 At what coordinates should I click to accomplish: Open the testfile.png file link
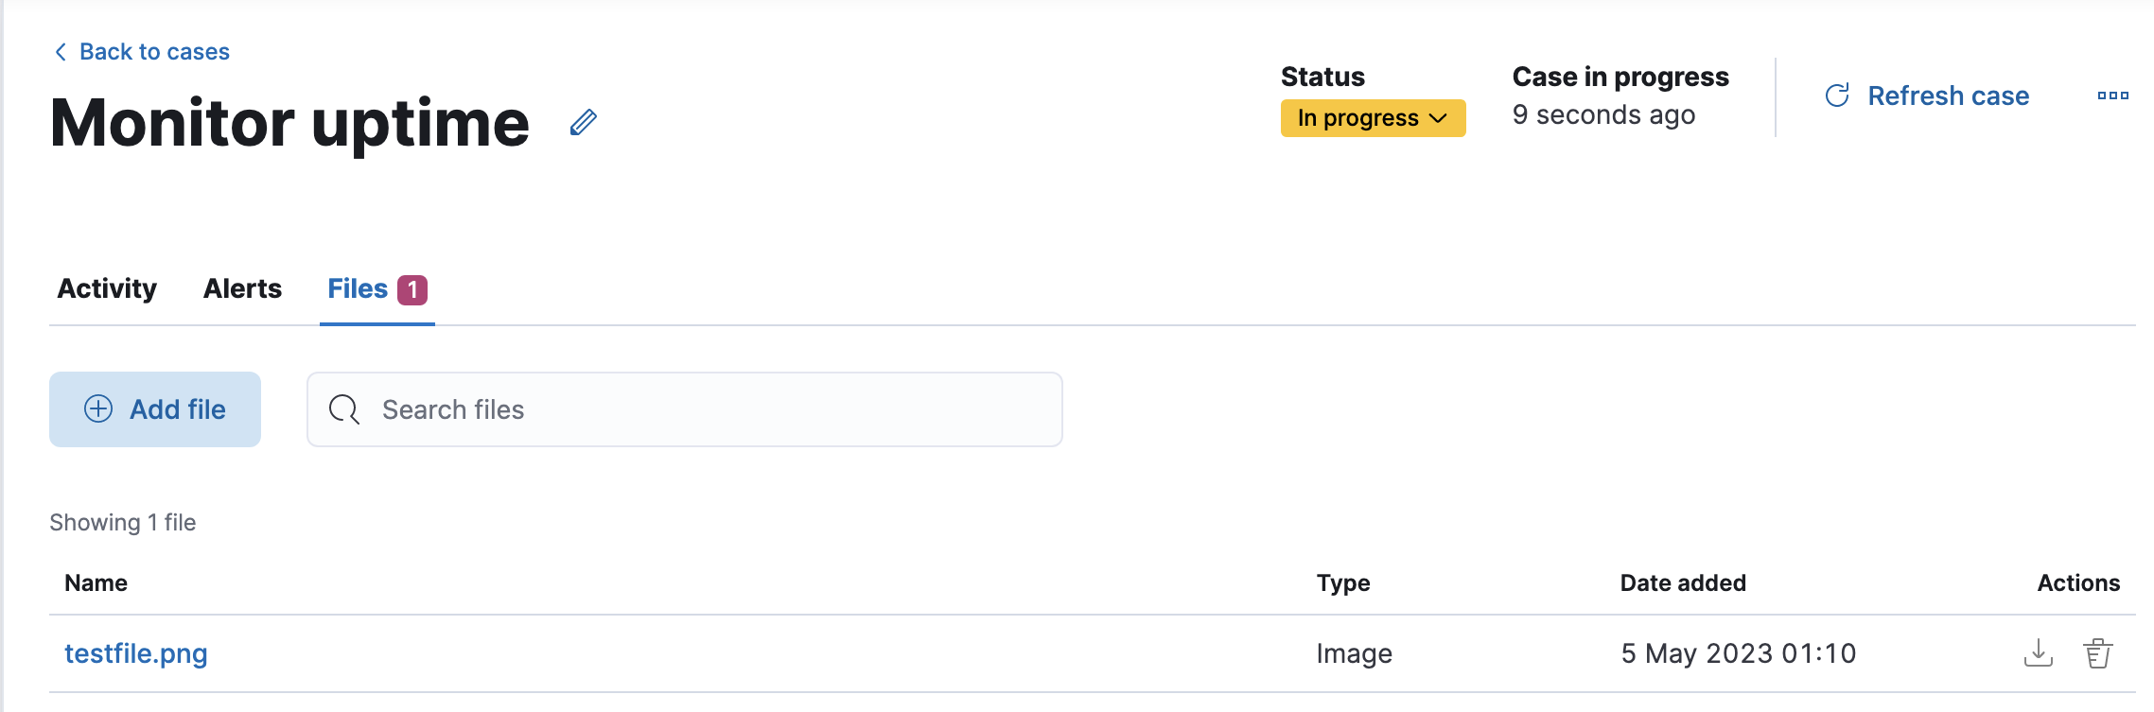tap(136, 653)
